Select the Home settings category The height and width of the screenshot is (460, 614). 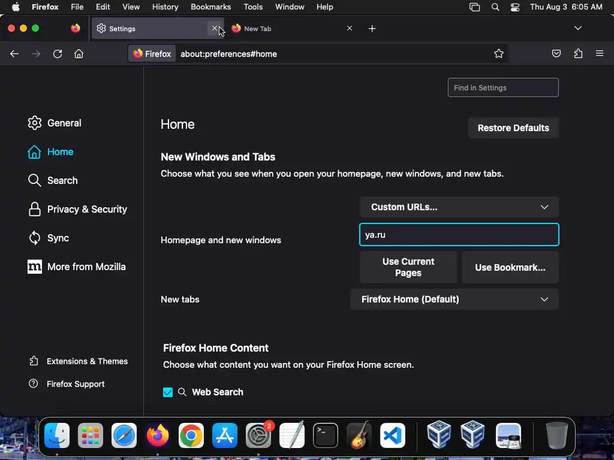(50, 152)
